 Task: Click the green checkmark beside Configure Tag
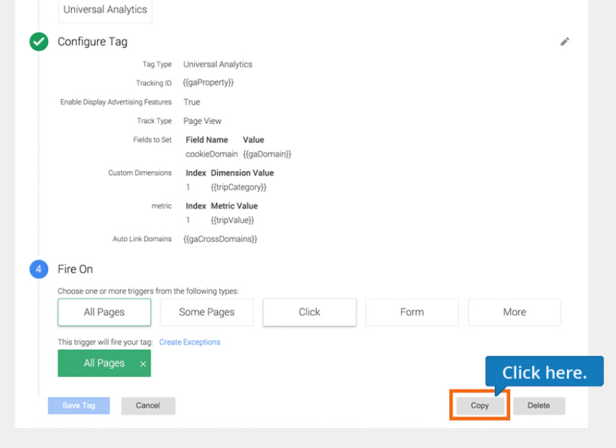tap(39, 42)
